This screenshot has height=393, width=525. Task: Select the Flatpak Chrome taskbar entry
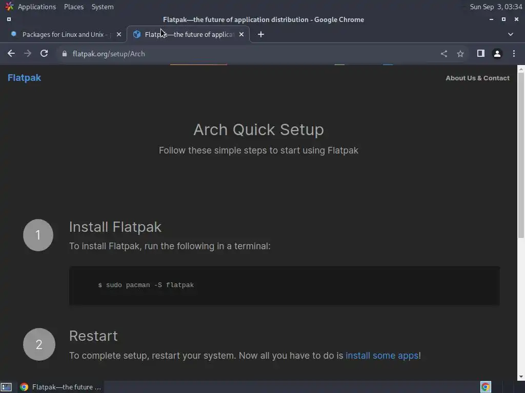pyautogui.click(x=60, y=387)
